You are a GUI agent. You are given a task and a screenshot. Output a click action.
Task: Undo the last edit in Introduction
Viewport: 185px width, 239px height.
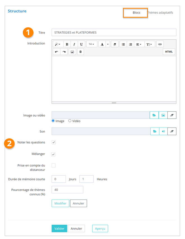tap(57, 52)
